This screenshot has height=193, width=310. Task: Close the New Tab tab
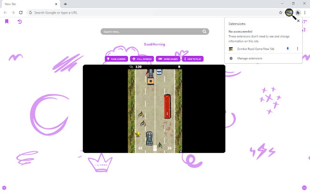point(56,4)
